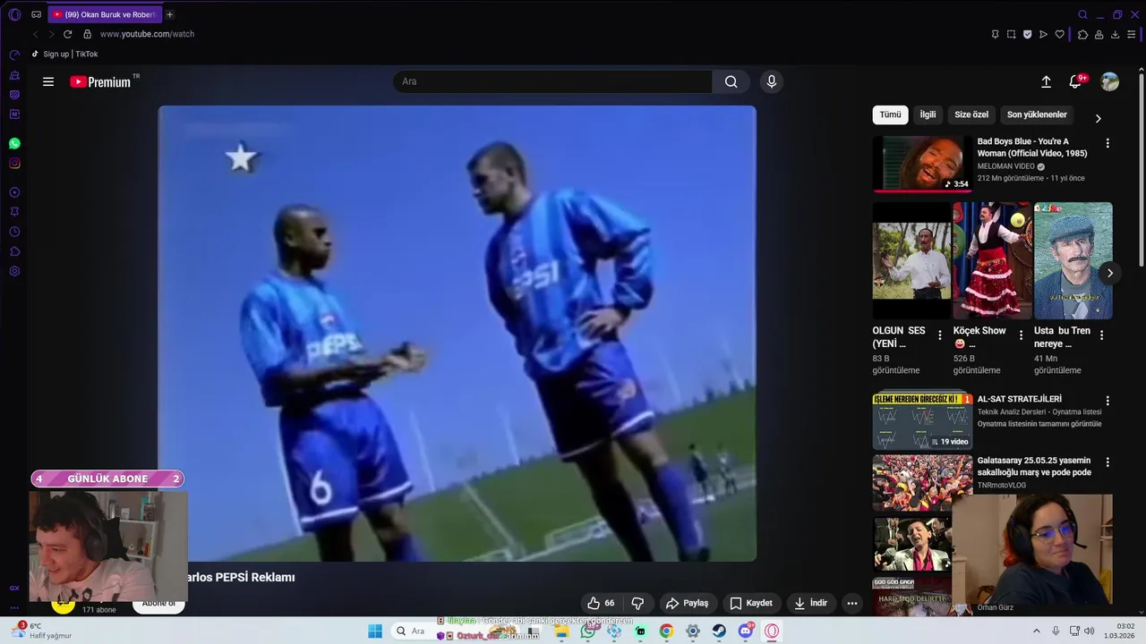Click the Kaydet save button

(750, 603)
